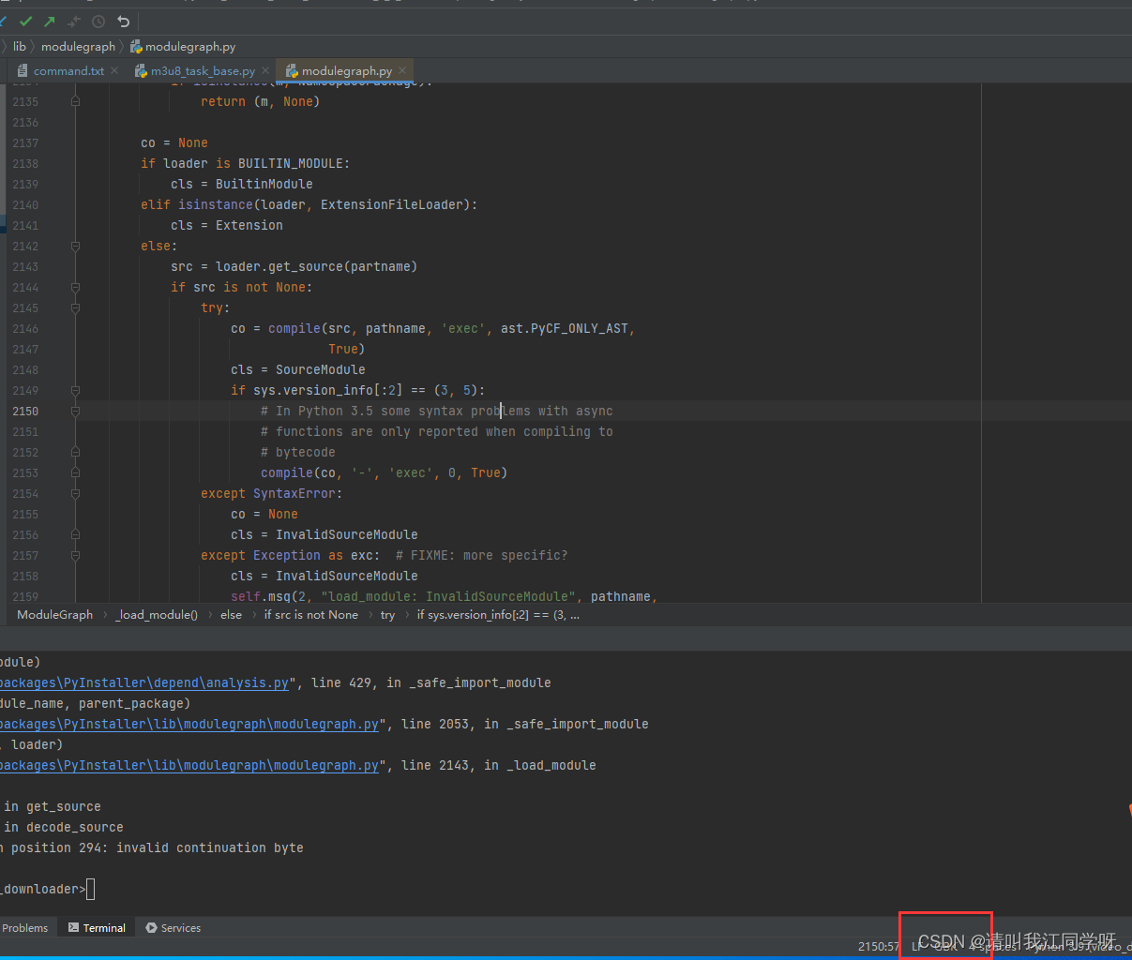Open the GBK encoding selector in status bar
This screenshot has height=960, width=1132.
pos(944,946)
